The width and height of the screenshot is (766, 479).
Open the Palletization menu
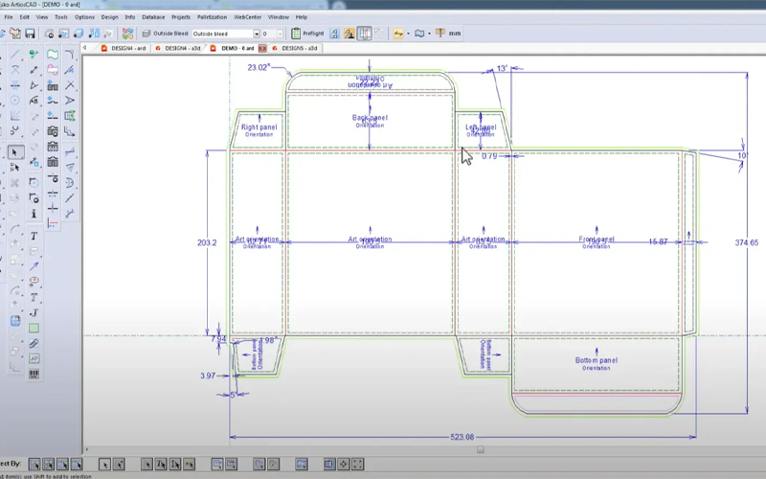[214, 16]
